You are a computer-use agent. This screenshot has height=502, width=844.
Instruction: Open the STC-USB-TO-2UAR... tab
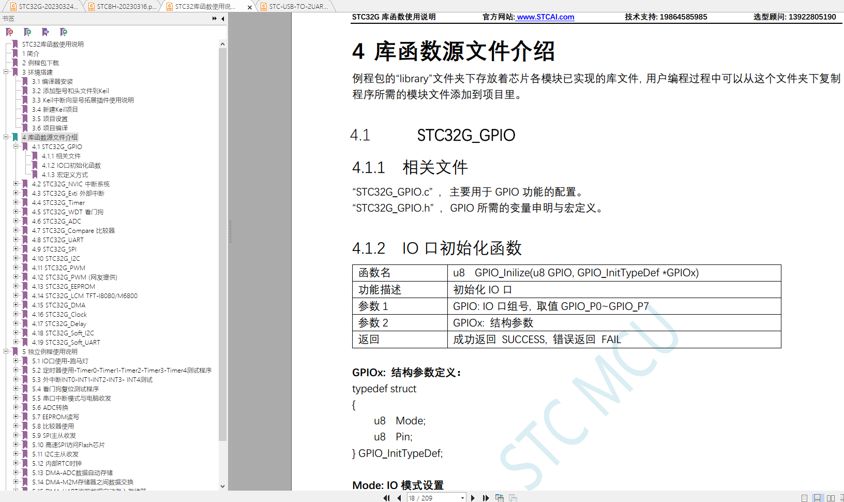296,6
